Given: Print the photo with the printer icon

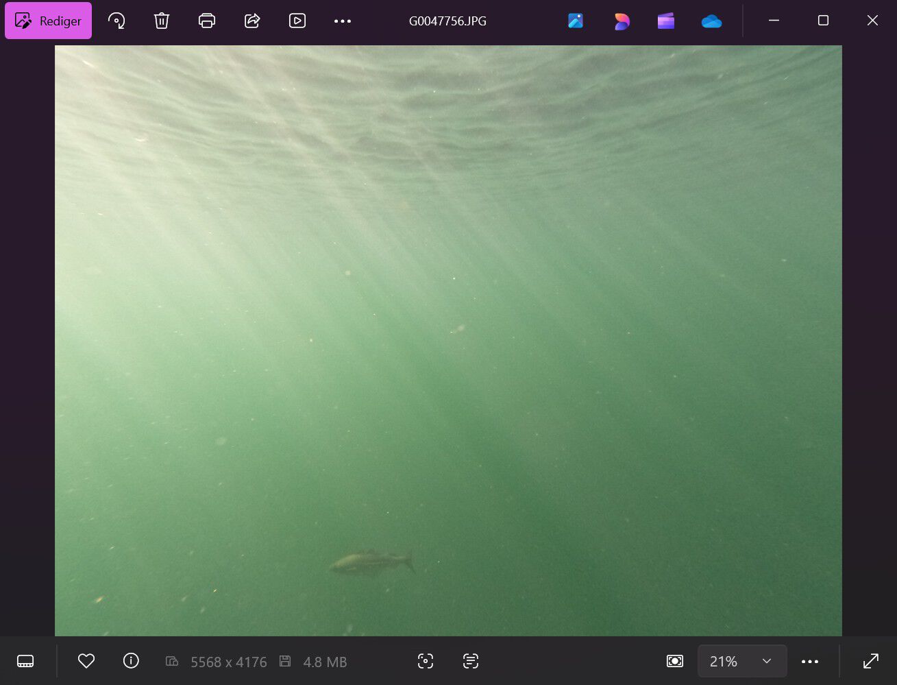Looking at the screenshot, I should tap(207, 21).
